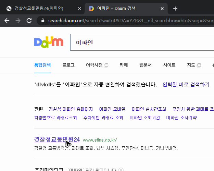
Task: Open related search 차량번호로 과태료조회
Action: click(55, 118)
